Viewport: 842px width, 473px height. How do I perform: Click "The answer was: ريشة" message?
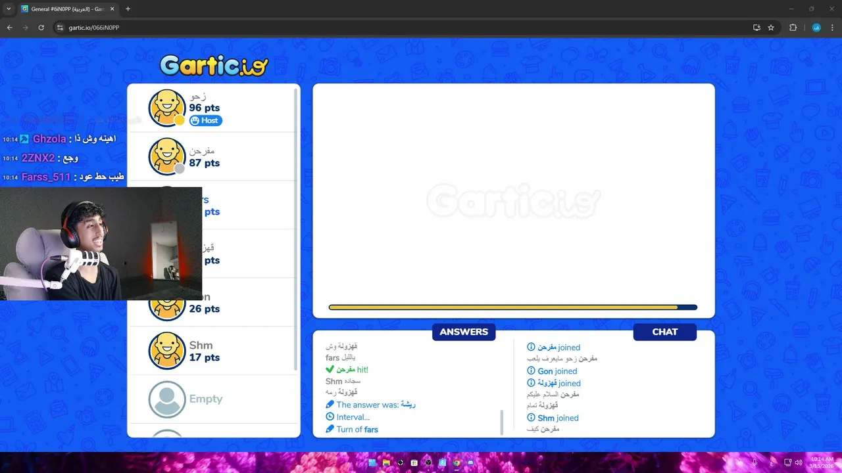click(376, 405)
